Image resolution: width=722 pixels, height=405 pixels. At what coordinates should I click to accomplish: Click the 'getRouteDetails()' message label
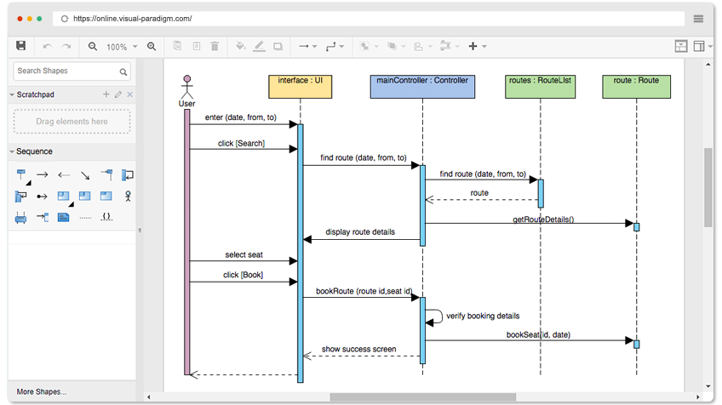pyautogui.click(x=543, y=219)
